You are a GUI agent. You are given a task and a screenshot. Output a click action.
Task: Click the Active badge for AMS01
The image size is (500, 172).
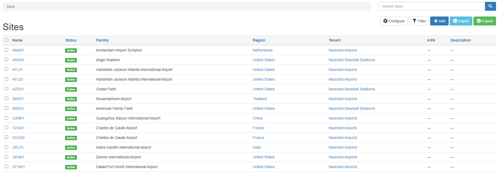click(71, 50)
